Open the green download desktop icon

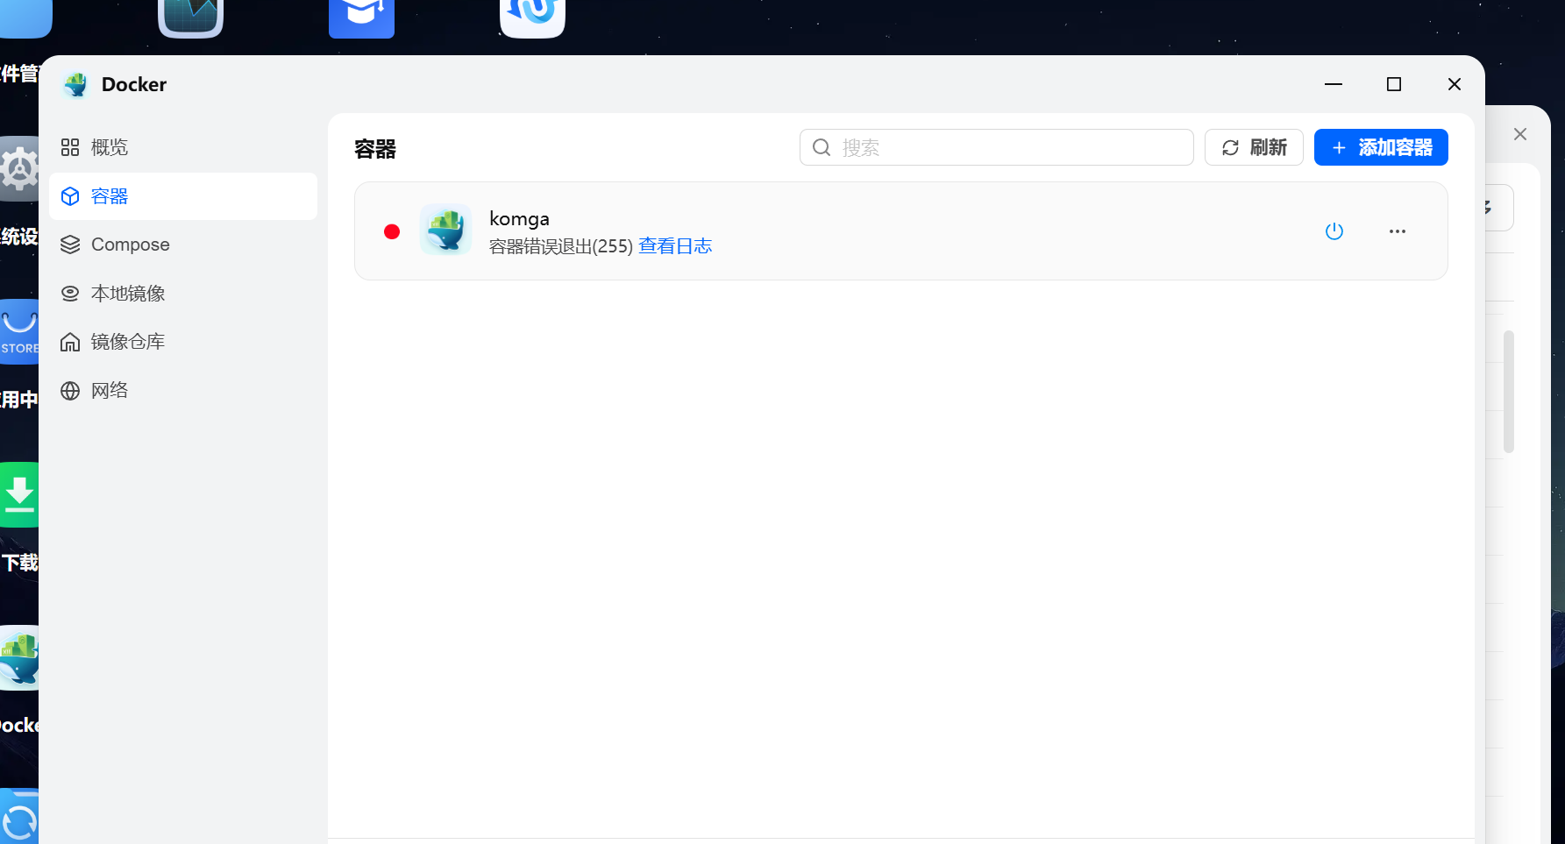click(x=19, y=494)
